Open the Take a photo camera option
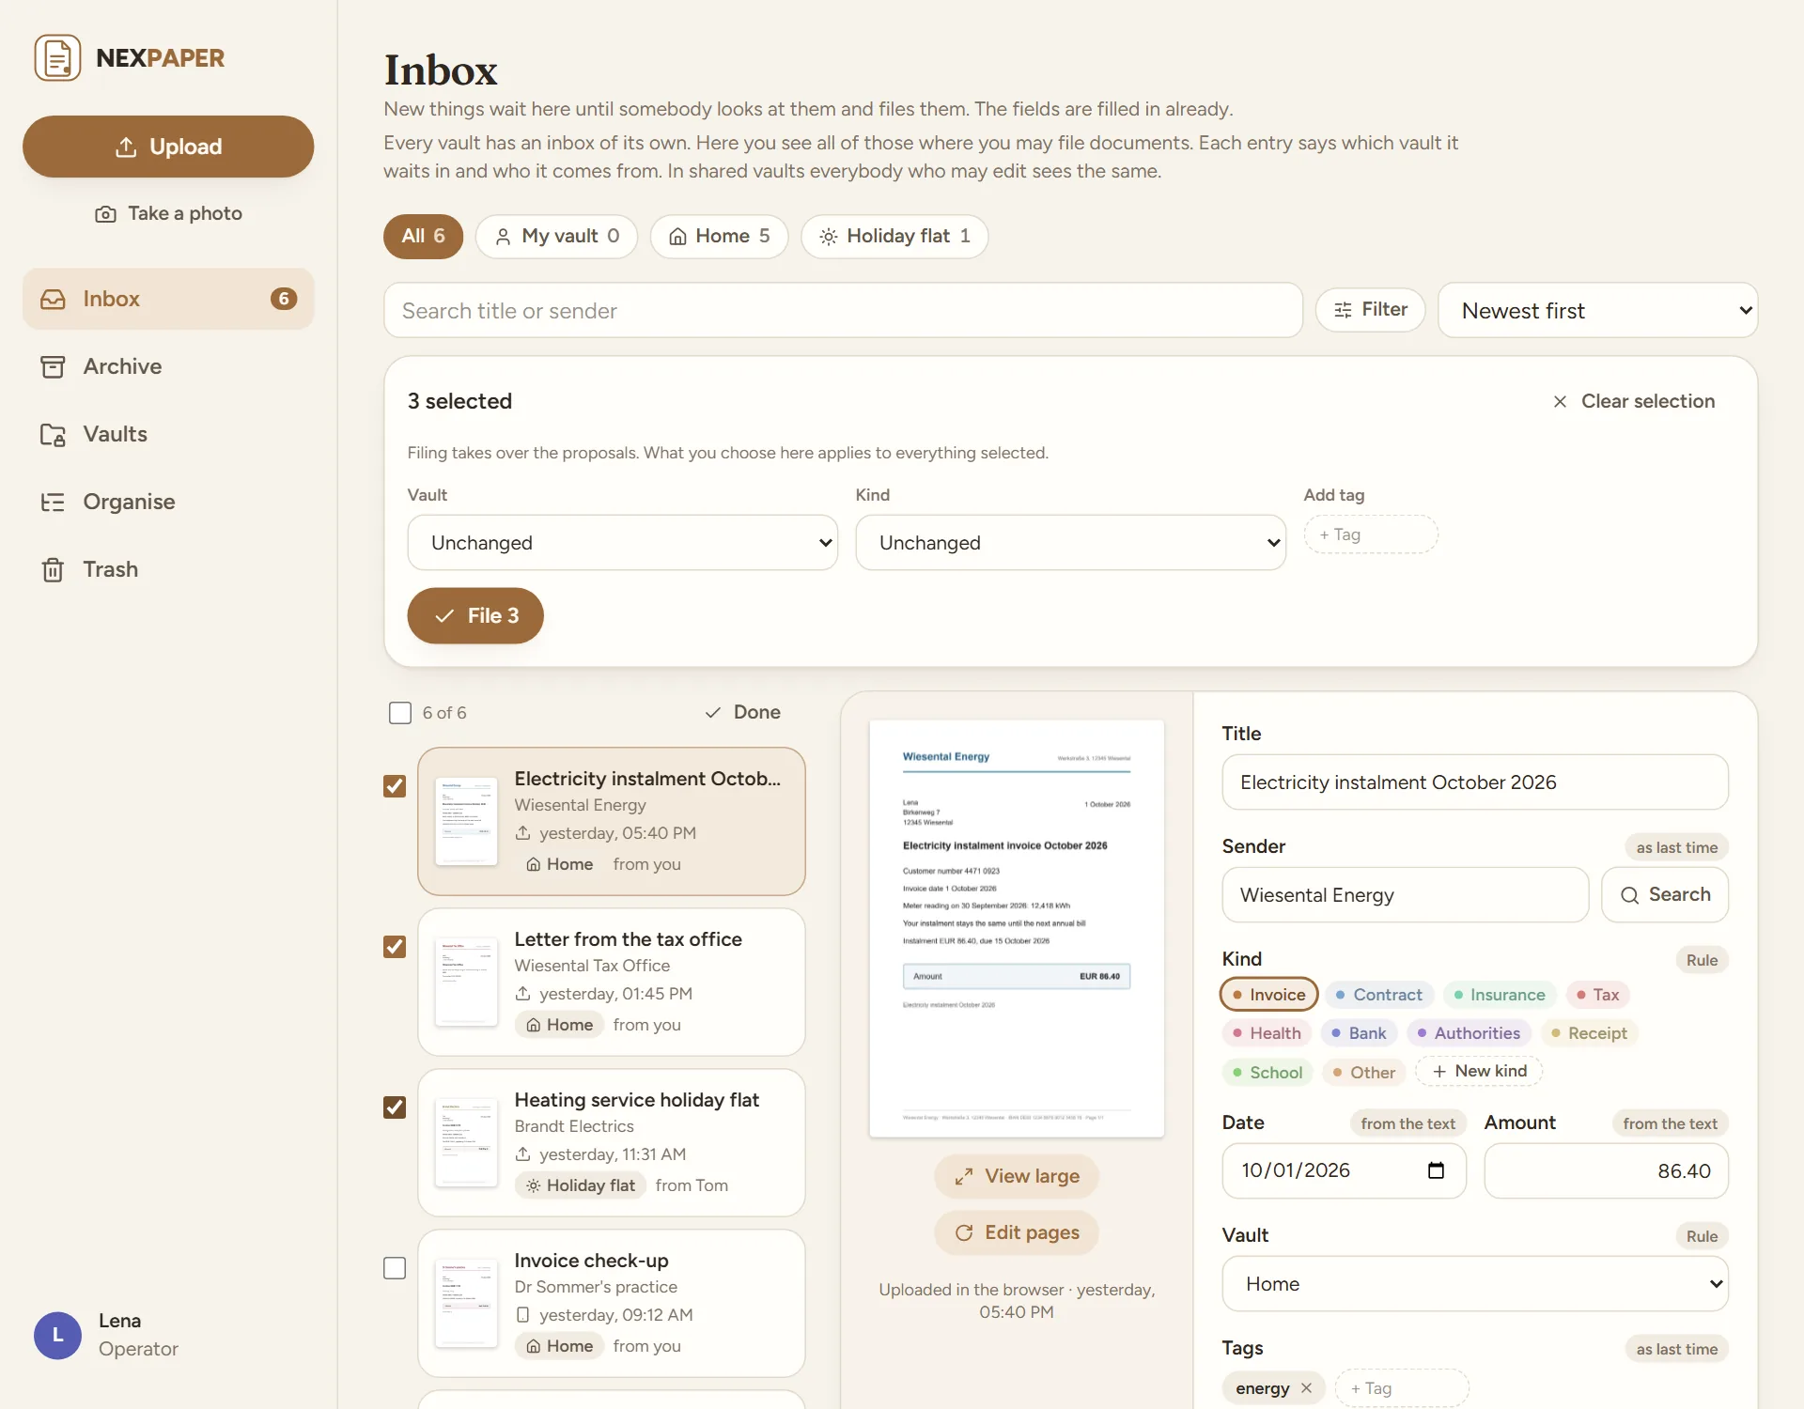The width and height of the screenshot is (1804, 1409). click(168, 213)
